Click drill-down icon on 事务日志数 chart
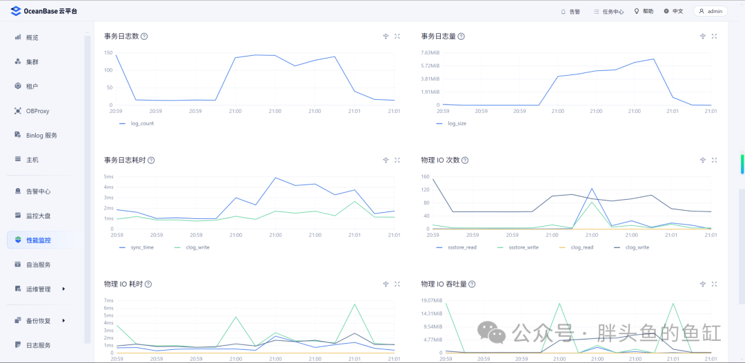The height and width of the screenshot is (363, 745). (386, 36)
